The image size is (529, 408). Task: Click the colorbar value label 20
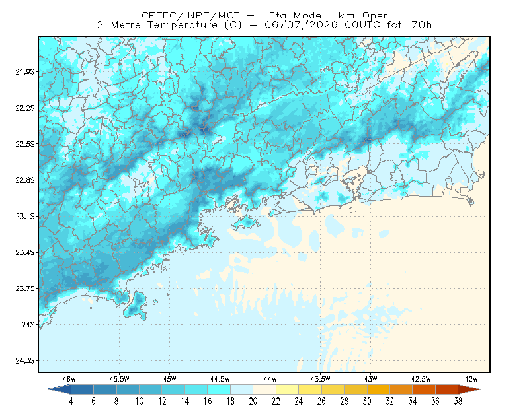(x=253, y=401)
